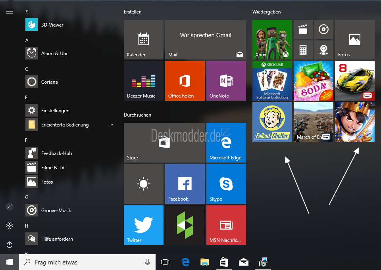The height and width of the screenshot is (270, 381).
Task: Launch the Skype tile
Action: coord(226,184)
